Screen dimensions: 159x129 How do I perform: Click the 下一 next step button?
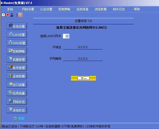tap(83, 78)
